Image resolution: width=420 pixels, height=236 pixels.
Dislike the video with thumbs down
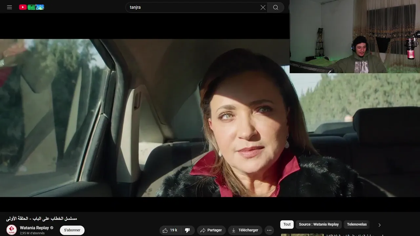[187, 230]
